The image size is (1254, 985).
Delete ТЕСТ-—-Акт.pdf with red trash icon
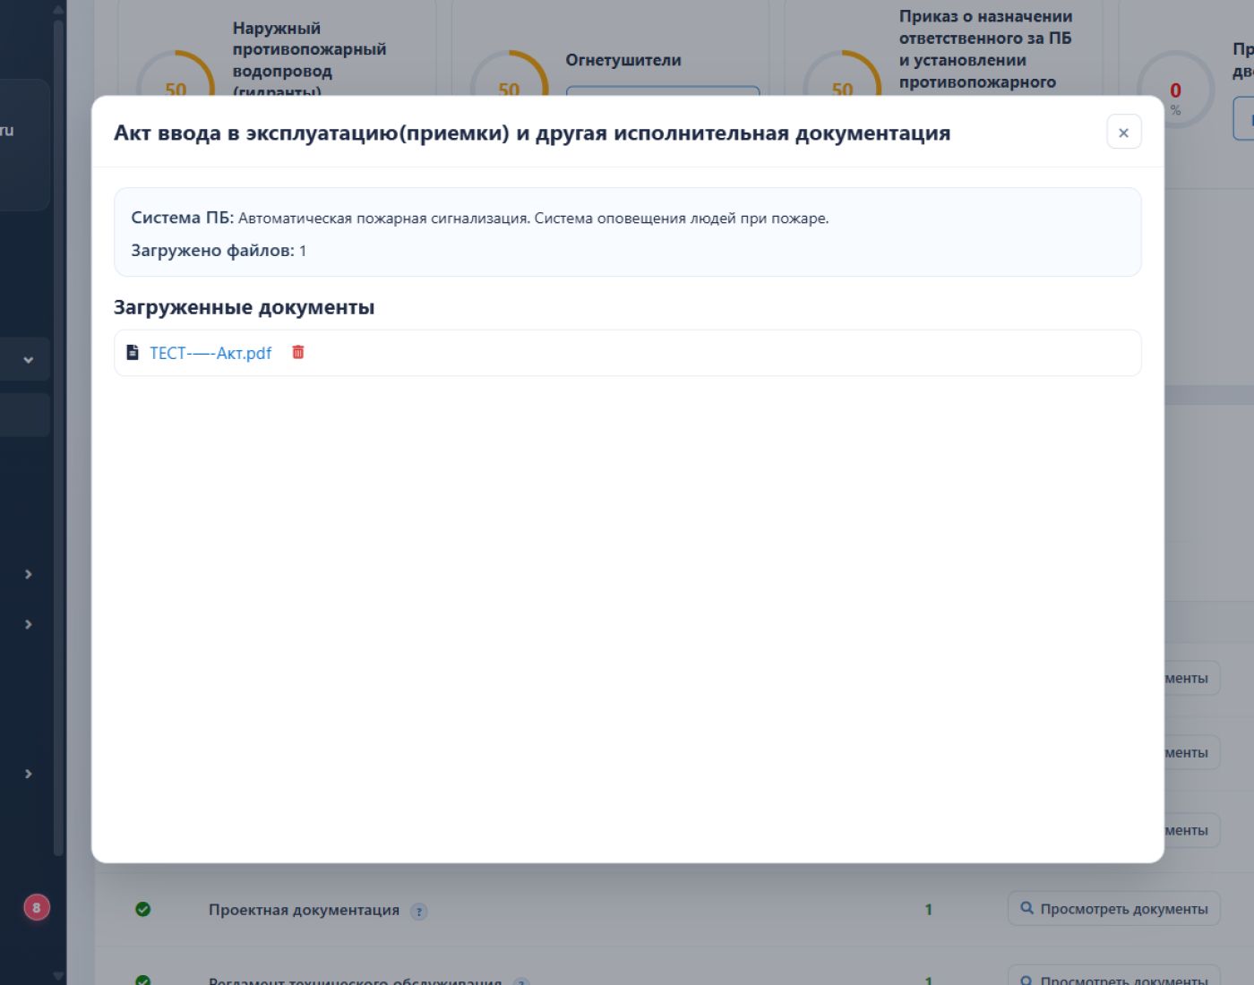coord(298,352)
